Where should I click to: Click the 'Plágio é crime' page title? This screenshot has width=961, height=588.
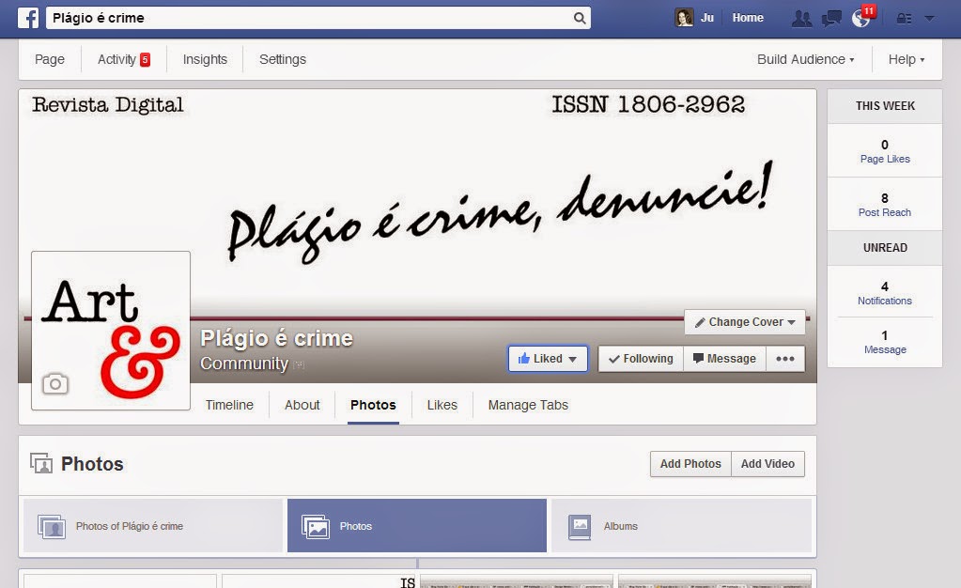point(276,338)
